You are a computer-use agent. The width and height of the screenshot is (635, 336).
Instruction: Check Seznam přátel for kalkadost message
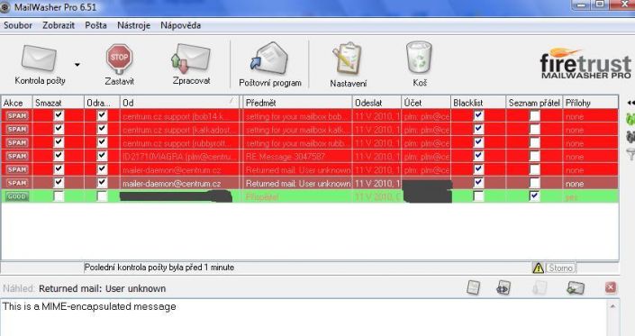(x=534, y=130)
